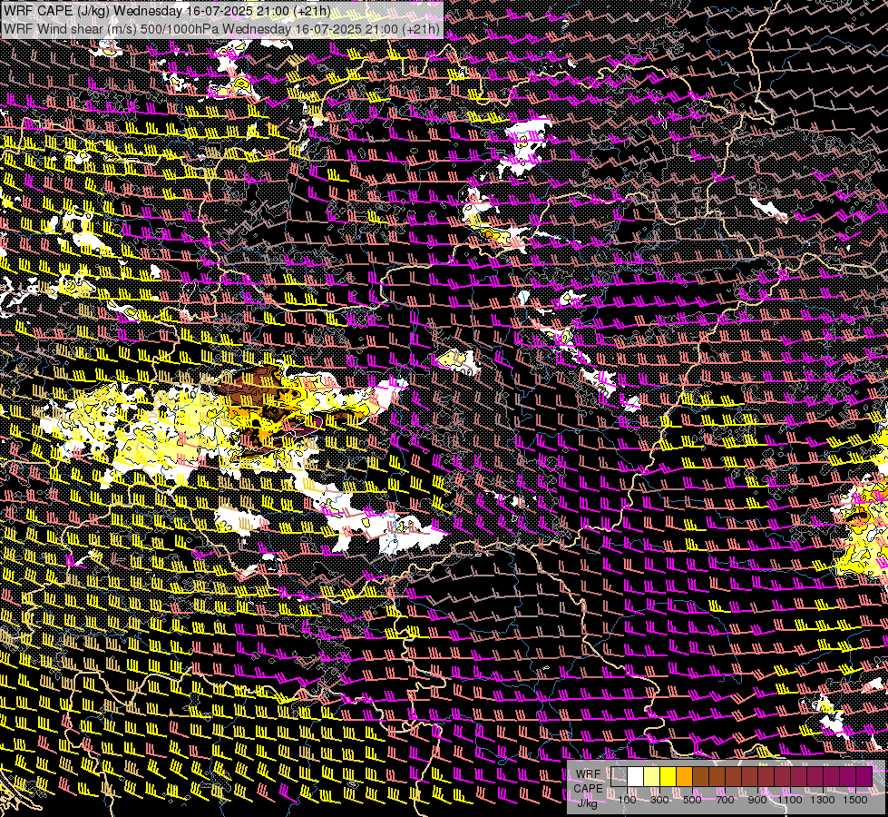This screenshot has width=888, height=817.
Task: Select the pale yellow CAPE legend swatch
Action: point(652,777)
